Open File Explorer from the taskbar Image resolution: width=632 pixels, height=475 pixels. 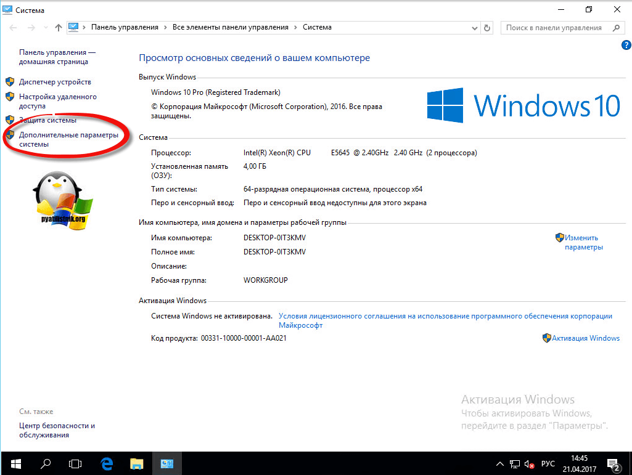coord(136,463)
